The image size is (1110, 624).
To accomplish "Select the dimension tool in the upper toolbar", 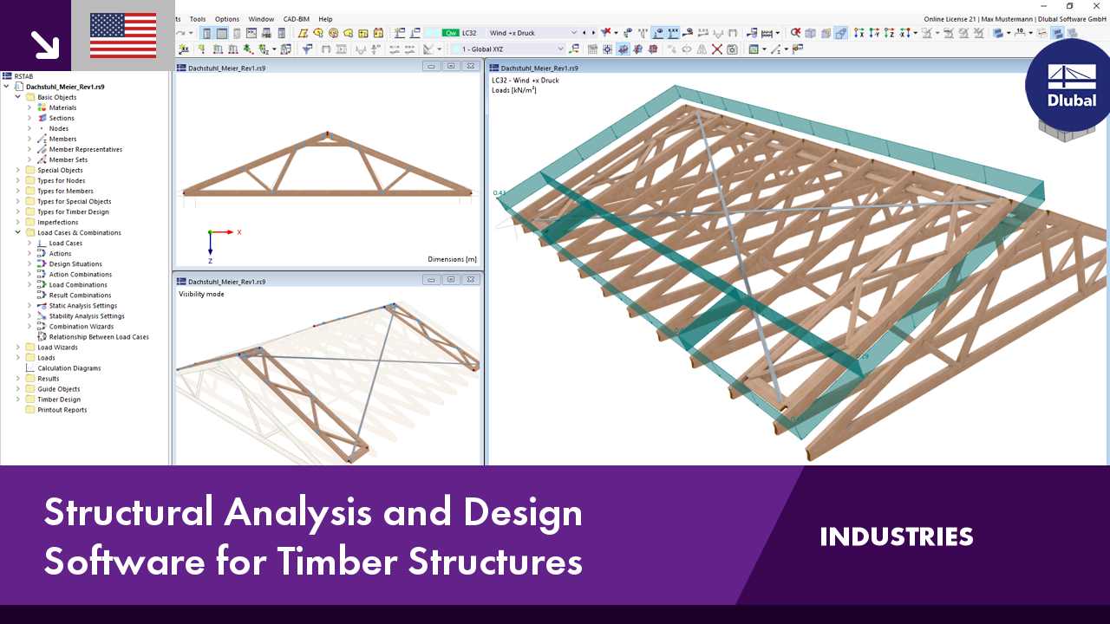I will [x=1021, y=33].
